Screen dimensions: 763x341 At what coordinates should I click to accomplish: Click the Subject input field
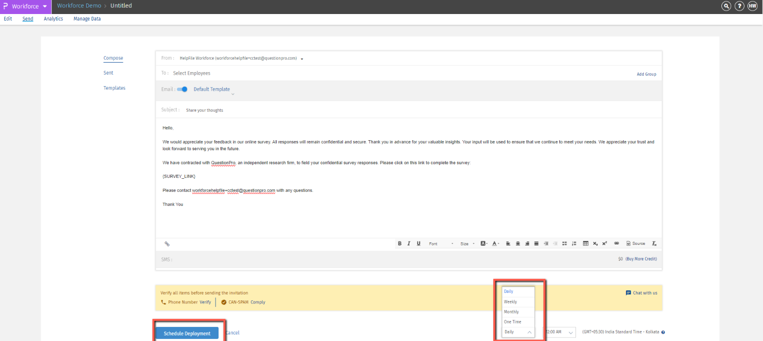coord(421,110)
